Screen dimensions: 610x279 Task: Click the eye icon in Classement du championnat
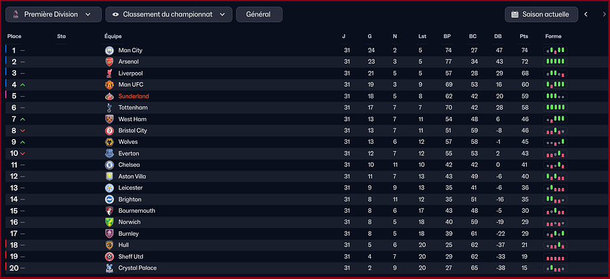(115, 14)
